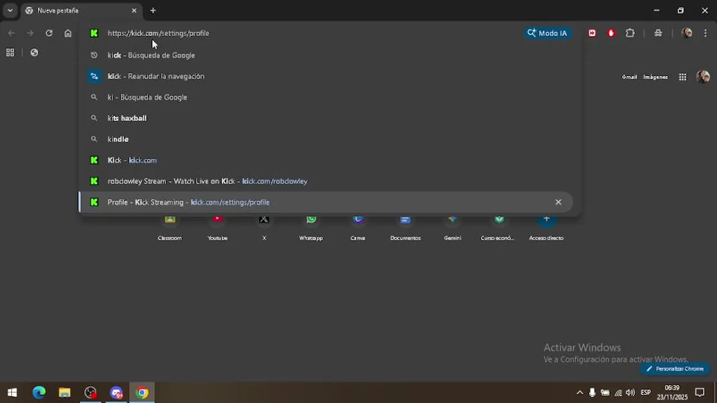This screenshot has width=717, height=403.
Task: Open the apps grid bookmark icon
Action: [x=10, y=53]
